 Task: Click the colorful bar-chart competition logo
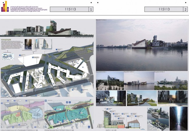click(5, 6)
